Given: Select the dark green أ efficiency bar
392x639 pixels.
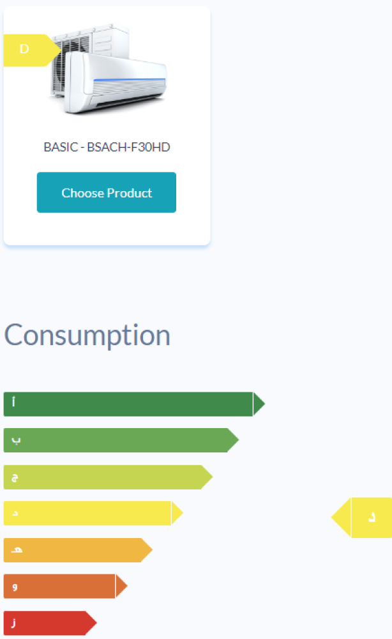Looking at the screenshot, I should [x=128, y=404].
